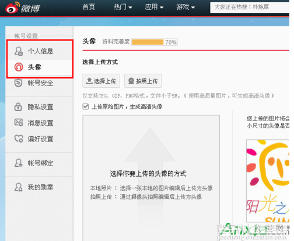This screenshot has height=241, width=294.
Task: Open 消息设置 page
Action: click(x=40, y=123)
